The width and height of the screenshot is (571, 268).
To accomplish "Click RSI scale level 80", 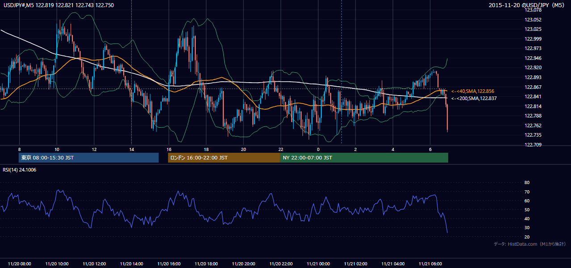I will (527, 183).
